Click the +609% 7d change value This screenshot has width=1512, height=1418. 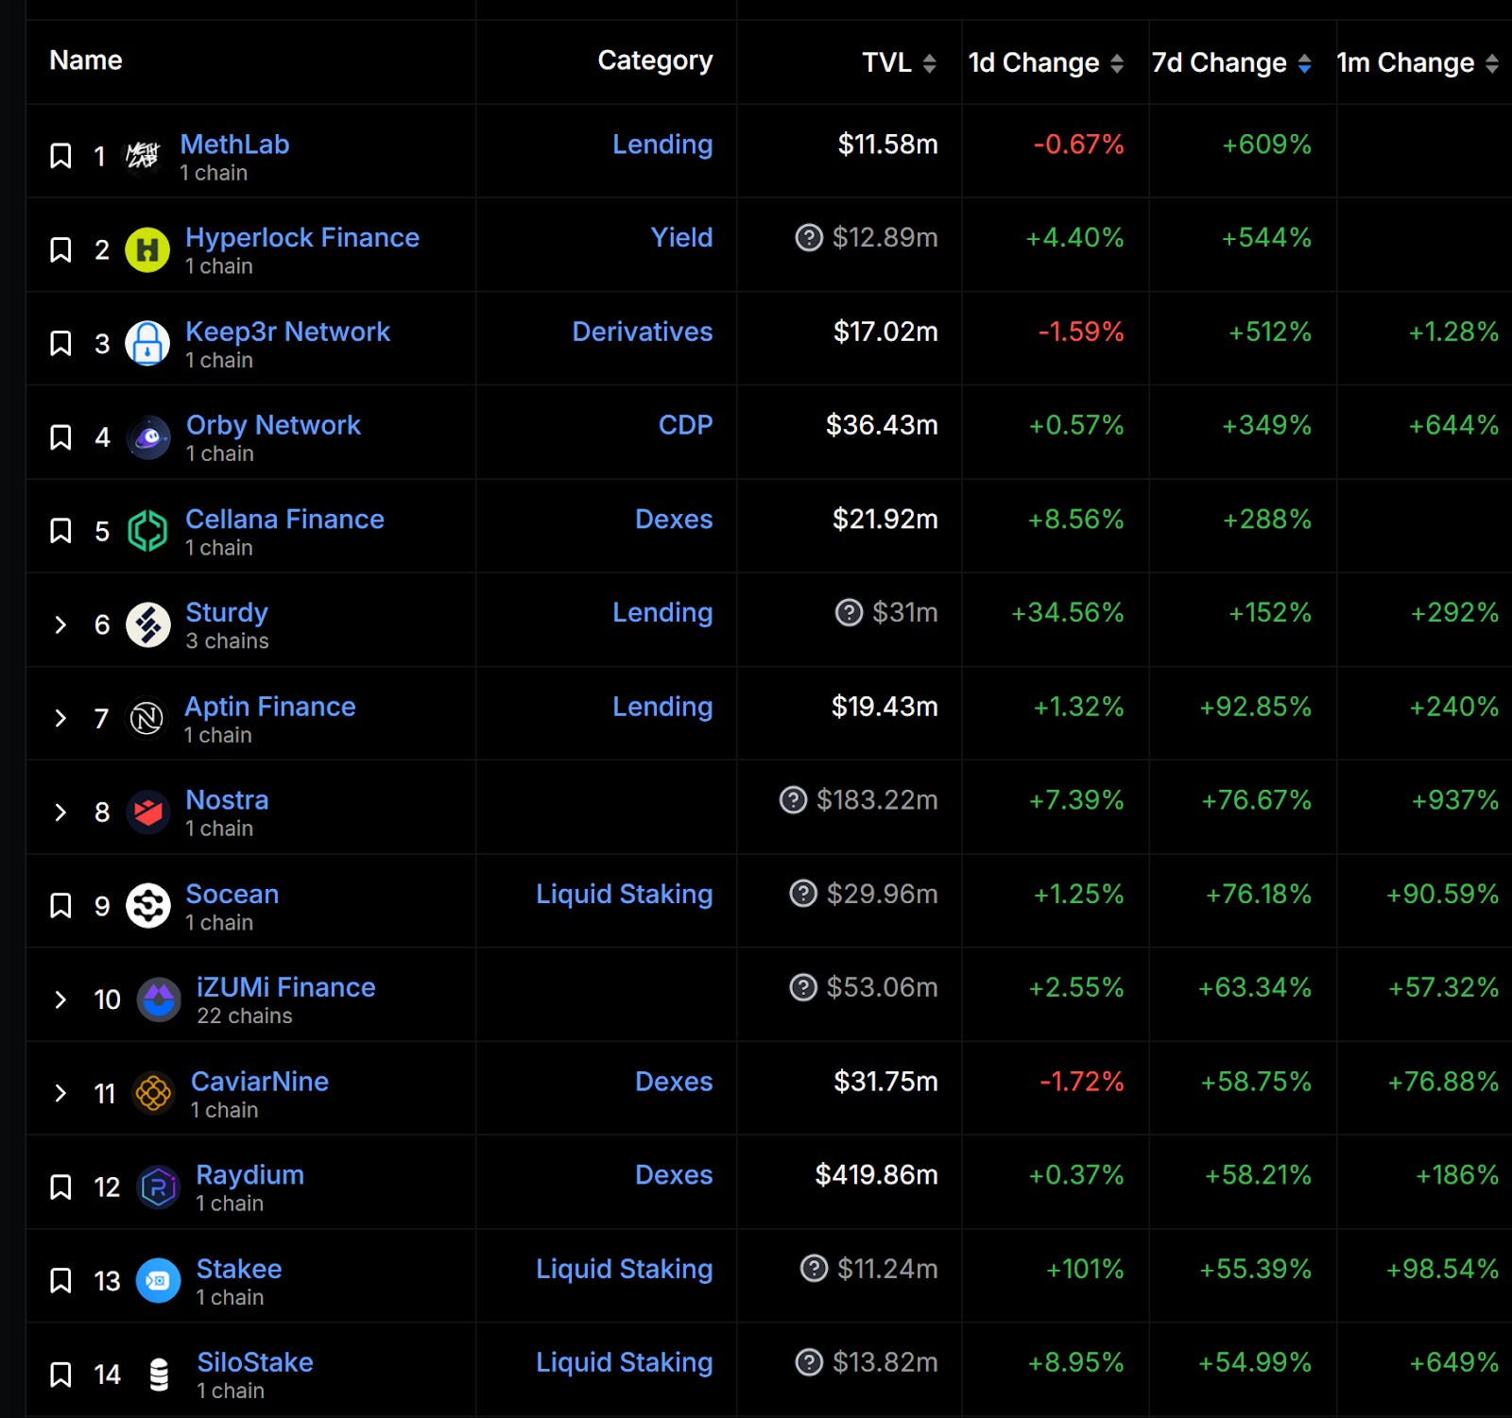[x=1267, y=145]
